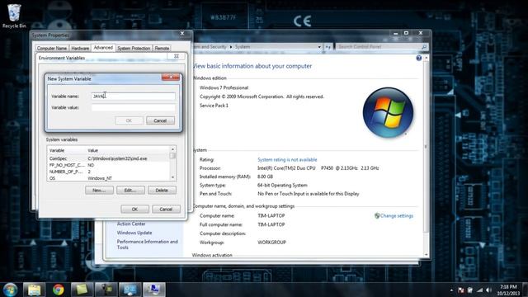This screenshot has height=297, width=528.
Task: Open the Action Center link
Action: tap(131, 224)
